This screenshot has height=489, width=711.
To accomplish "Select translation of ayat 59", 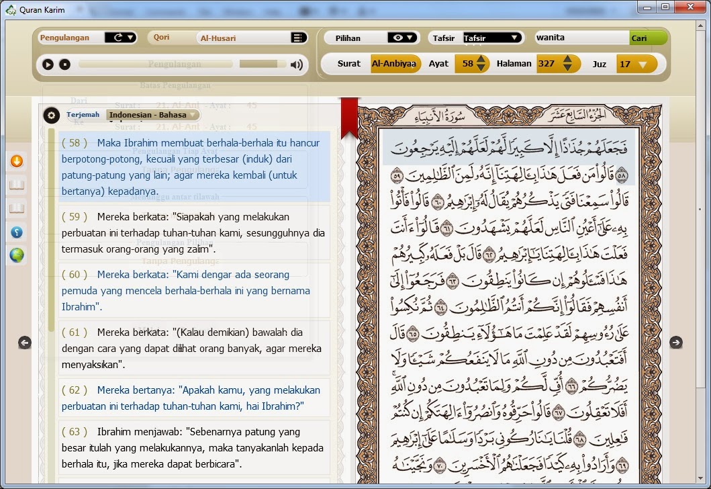I will pyautogui.click(x=194, y=232).
